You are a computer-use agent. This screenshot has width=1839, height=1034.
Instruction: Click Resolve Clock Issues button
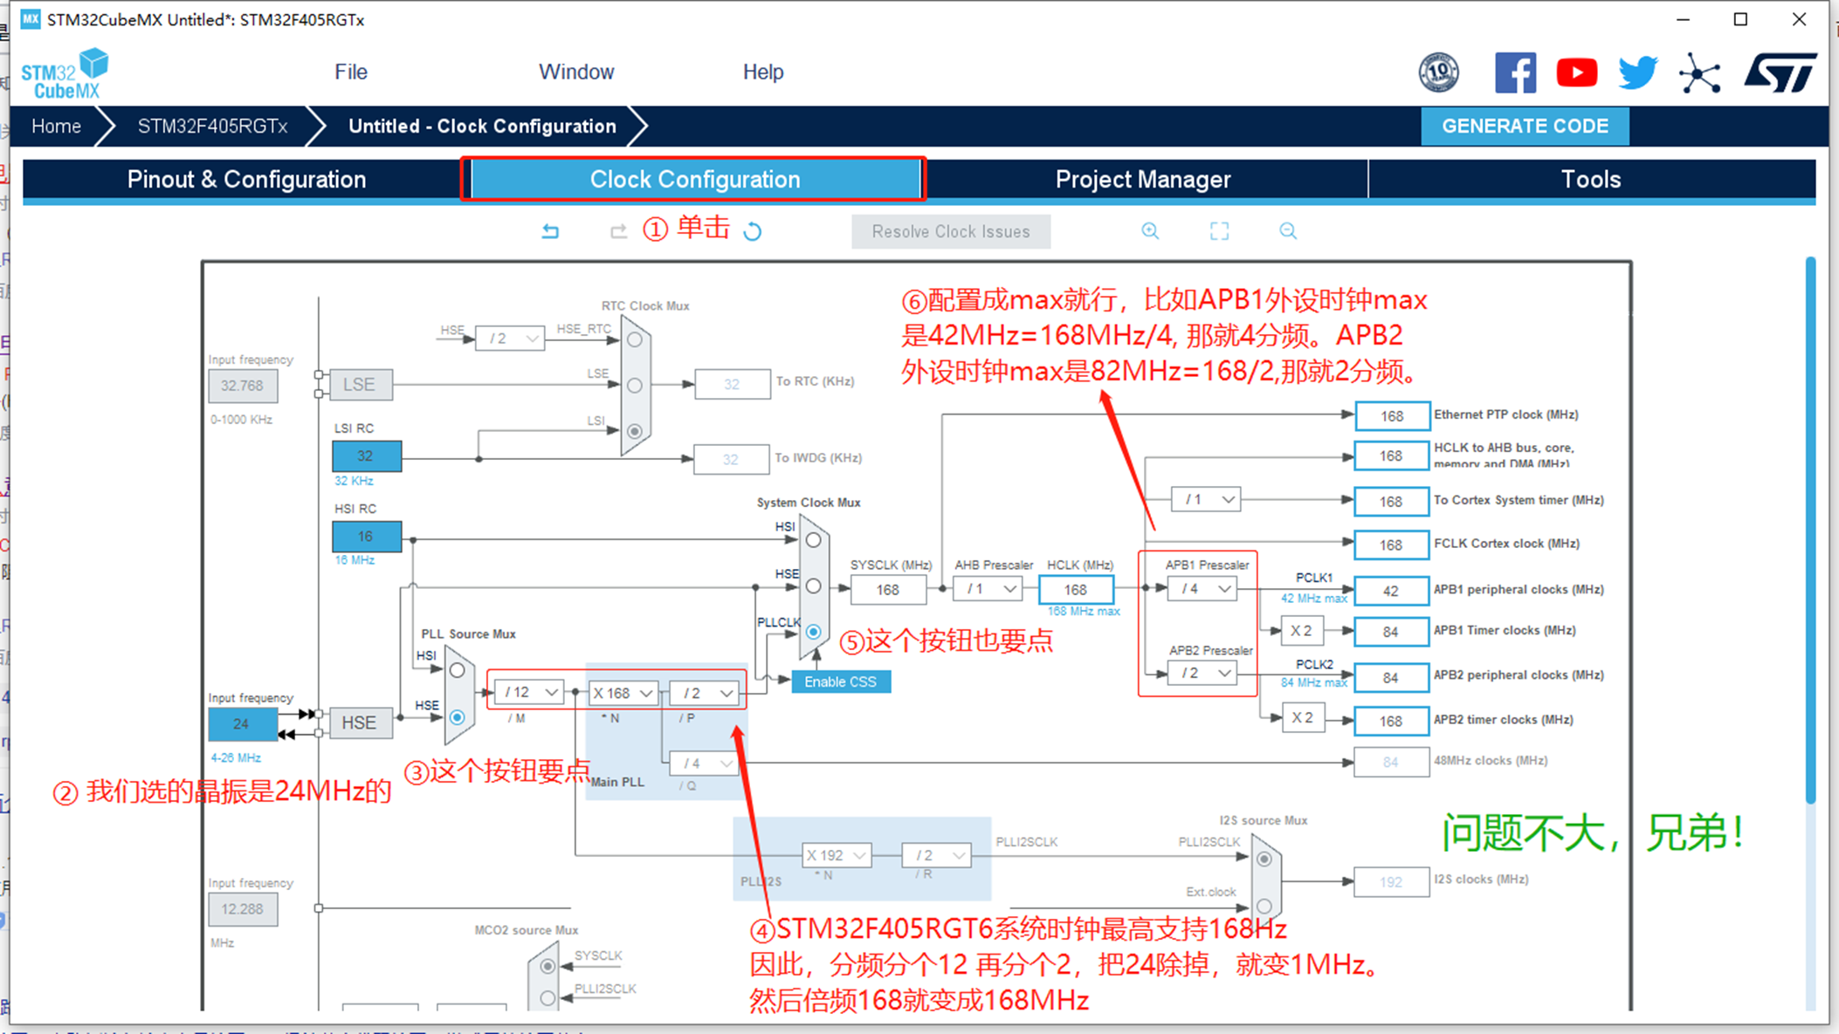951,232
